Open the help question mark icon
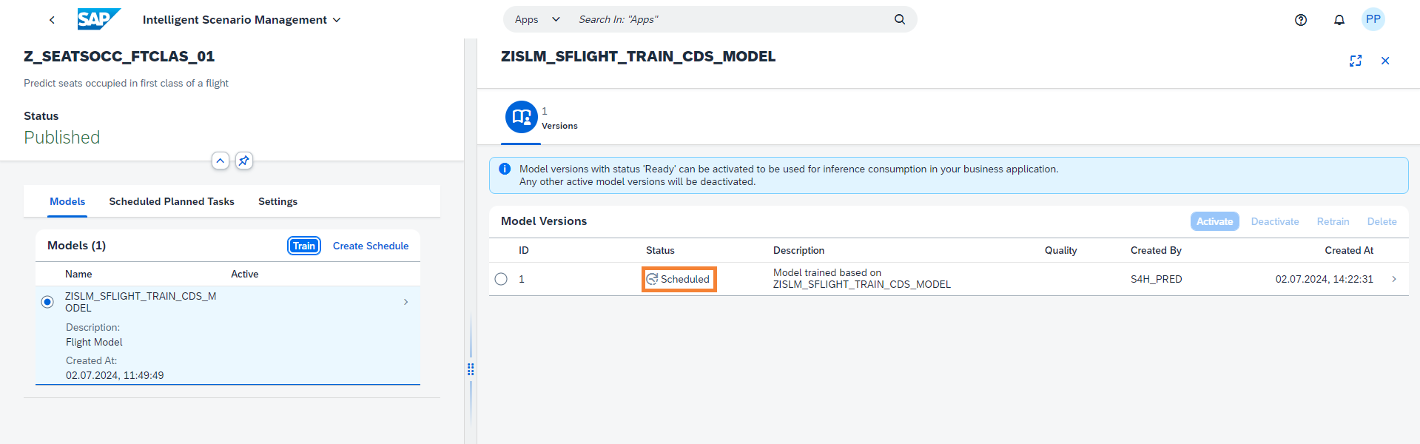The width and height of the screenshot is (1420, 444). coord(1300,20)
